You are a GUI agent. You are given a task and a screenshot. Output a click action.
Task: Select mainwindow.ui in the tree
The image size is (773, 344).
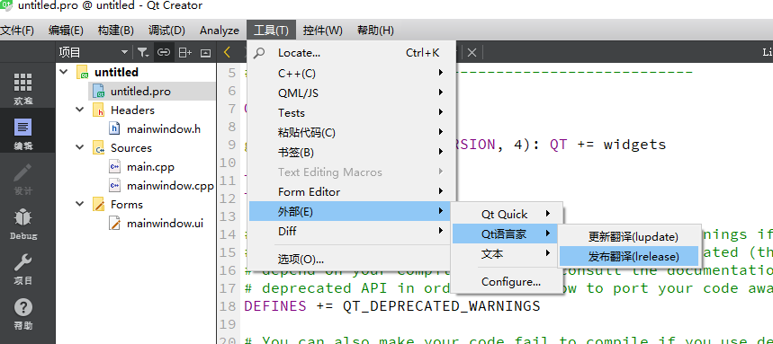tap(165, 224)
